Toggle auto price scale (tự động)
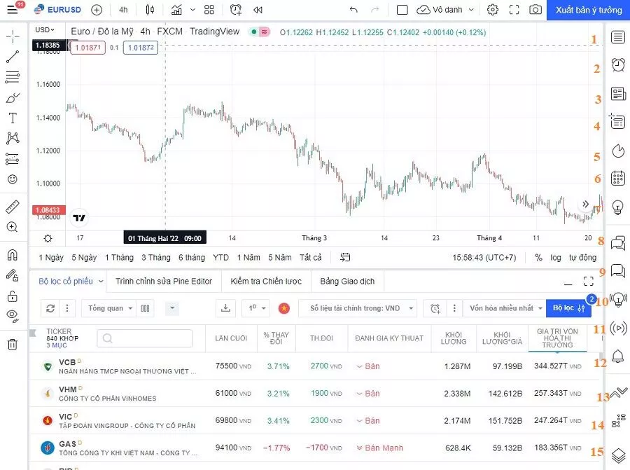This screenshot has width=630, height=470. pyautogui.click(x=582, y=258)
